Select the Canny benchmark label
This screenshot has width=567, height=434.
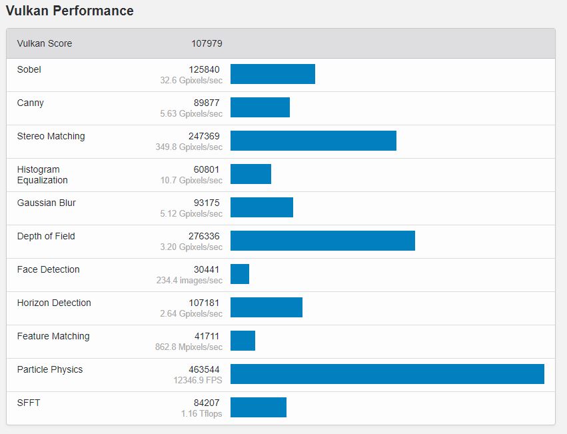(31, 103)
